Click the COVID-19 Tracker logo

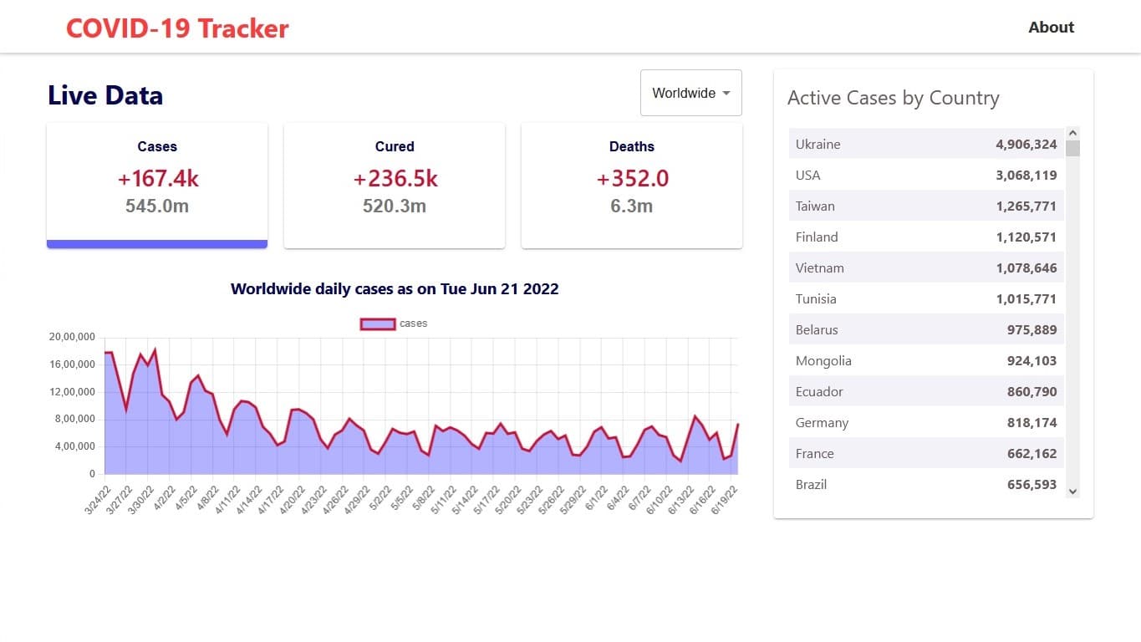pos(177,28)
